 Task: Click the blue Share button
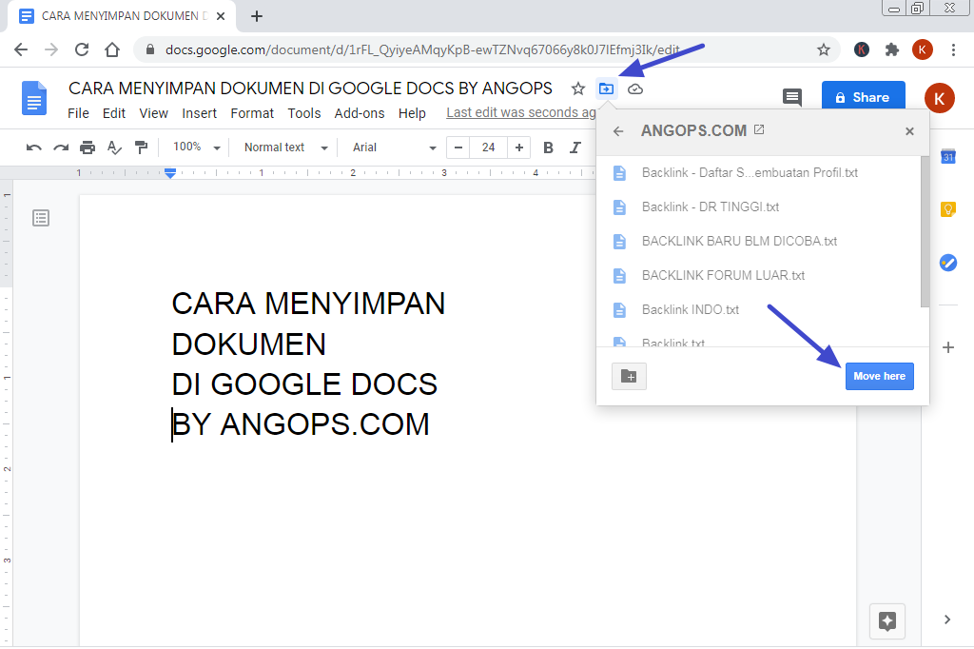[863, 97]
